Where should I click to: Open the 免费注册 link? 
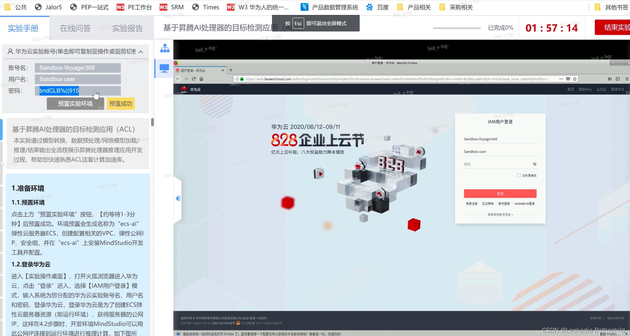(x=471, y=204)
